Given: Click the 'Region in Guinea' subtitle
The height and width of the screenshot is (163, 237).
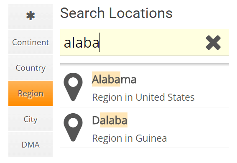Looking at the screenshot, I should pos(130,138).
